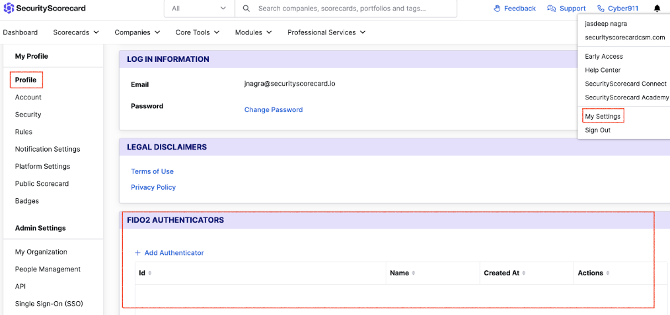
Task: Open Notification Settings in sidebar
Action: tap(48, 149)
